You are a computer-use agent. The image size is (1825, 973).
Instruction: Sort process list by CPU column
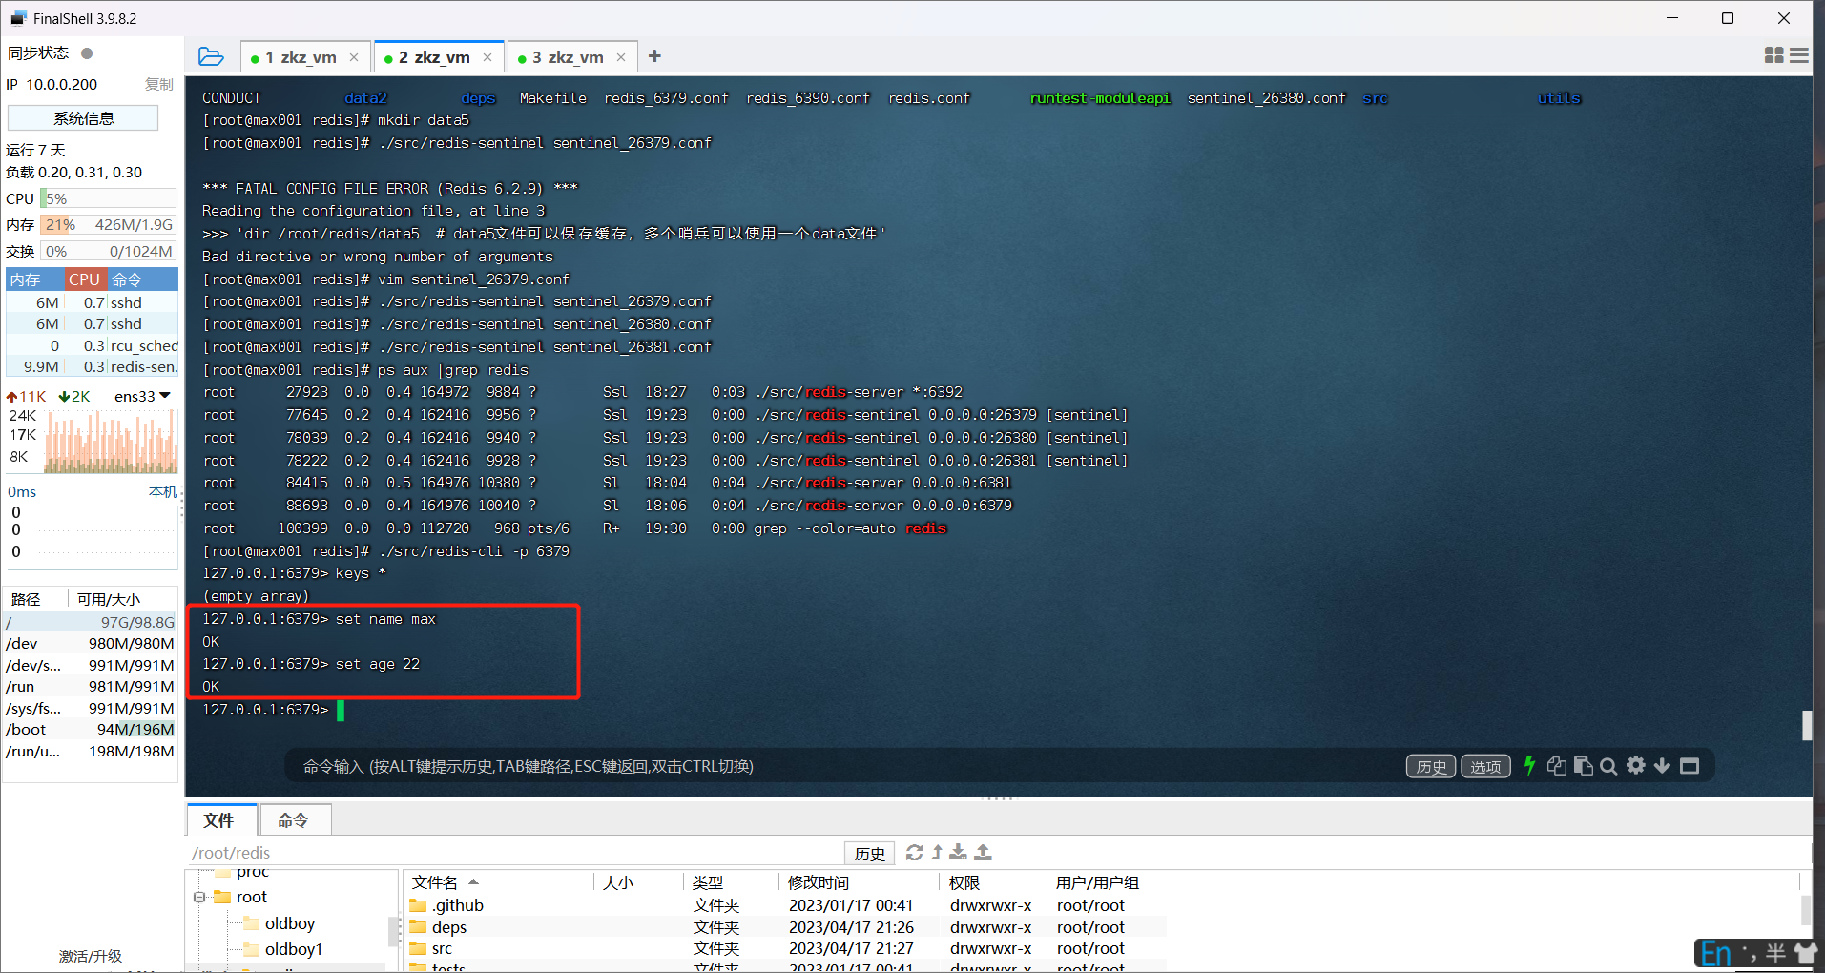(85, 279)
